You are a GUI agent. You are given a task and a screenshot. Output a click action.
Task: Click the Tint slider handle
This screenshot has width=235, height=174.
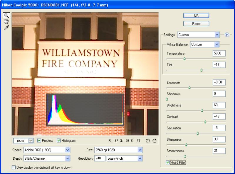pos(202,70)
